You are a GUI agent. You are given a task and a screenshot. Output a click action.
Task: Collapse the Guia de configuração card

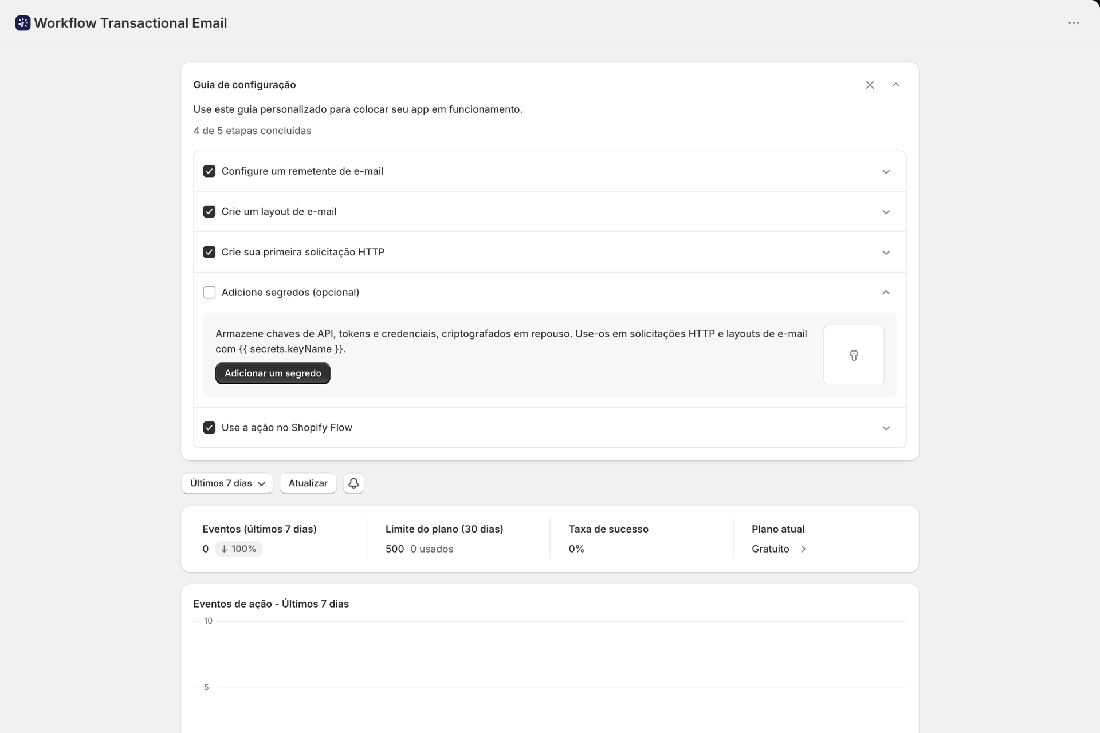[x=896, y=85]
